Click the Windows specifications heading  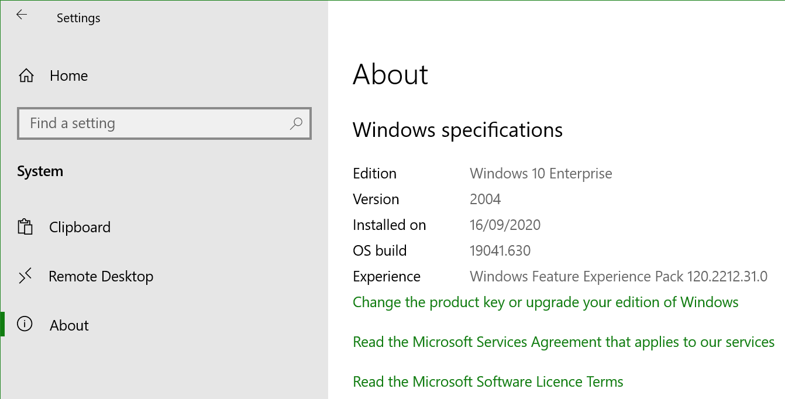(457, 130)
